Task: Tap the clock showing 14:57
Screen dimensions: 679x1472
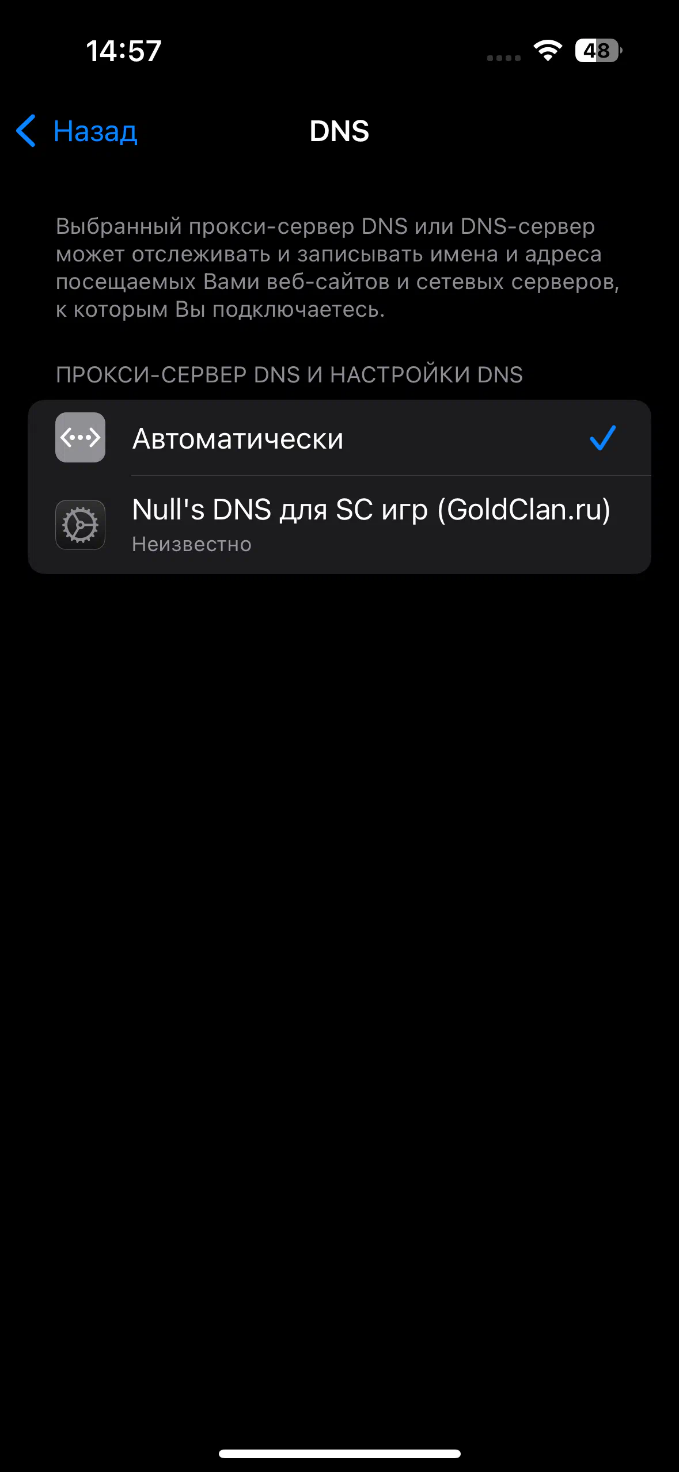Action: (124, 51)
